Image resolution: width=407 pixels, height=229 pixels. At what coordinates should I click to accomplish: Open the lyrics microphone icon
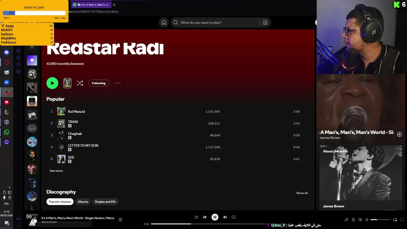click(x=347, y=220)
